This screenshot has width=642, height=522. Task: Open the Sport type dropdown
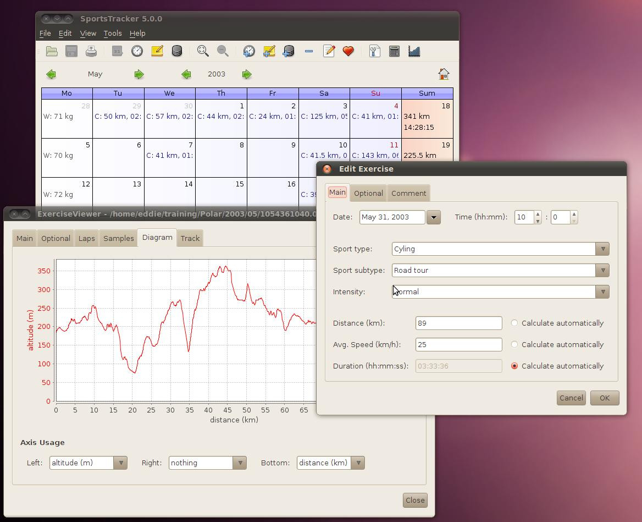pyautogui.click(x=602, y=249)
